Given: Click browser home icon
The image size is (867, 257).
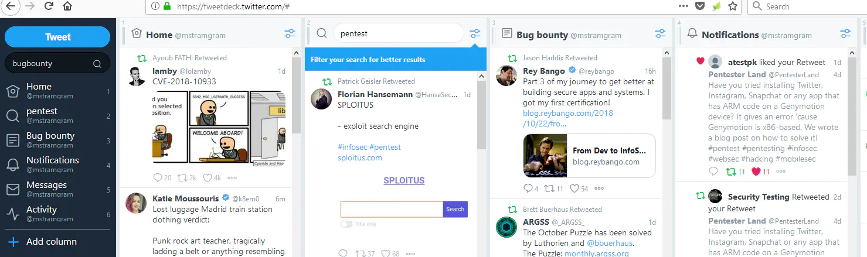Looking at the screenshot, I should pyautogui.click(x=67, y=6).
